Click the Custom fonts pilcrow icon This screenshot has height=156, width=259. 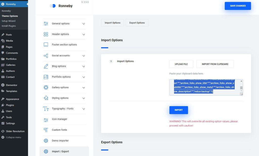46,130
